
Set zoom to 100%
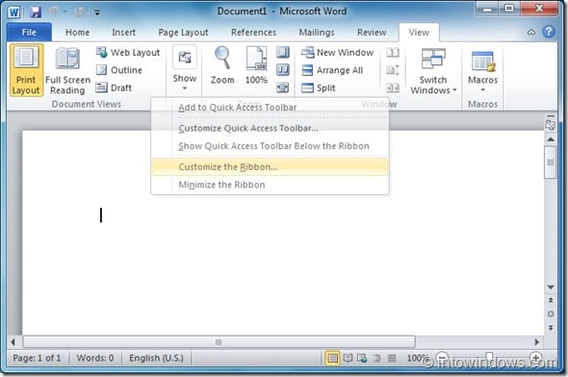click(256, 65)
